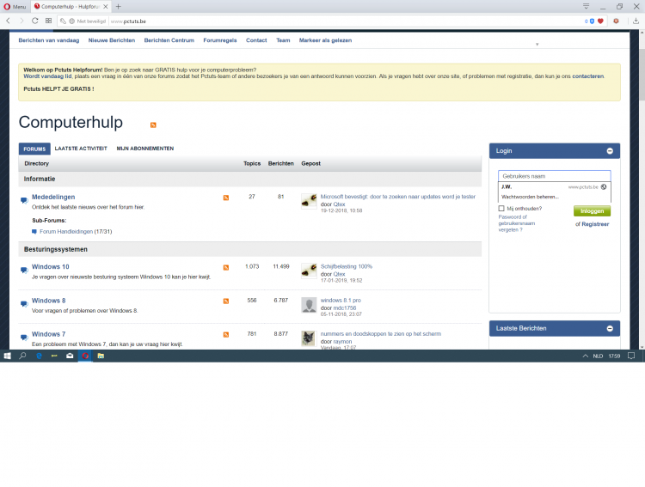Open the taskbar search icon

coord(22,356)
